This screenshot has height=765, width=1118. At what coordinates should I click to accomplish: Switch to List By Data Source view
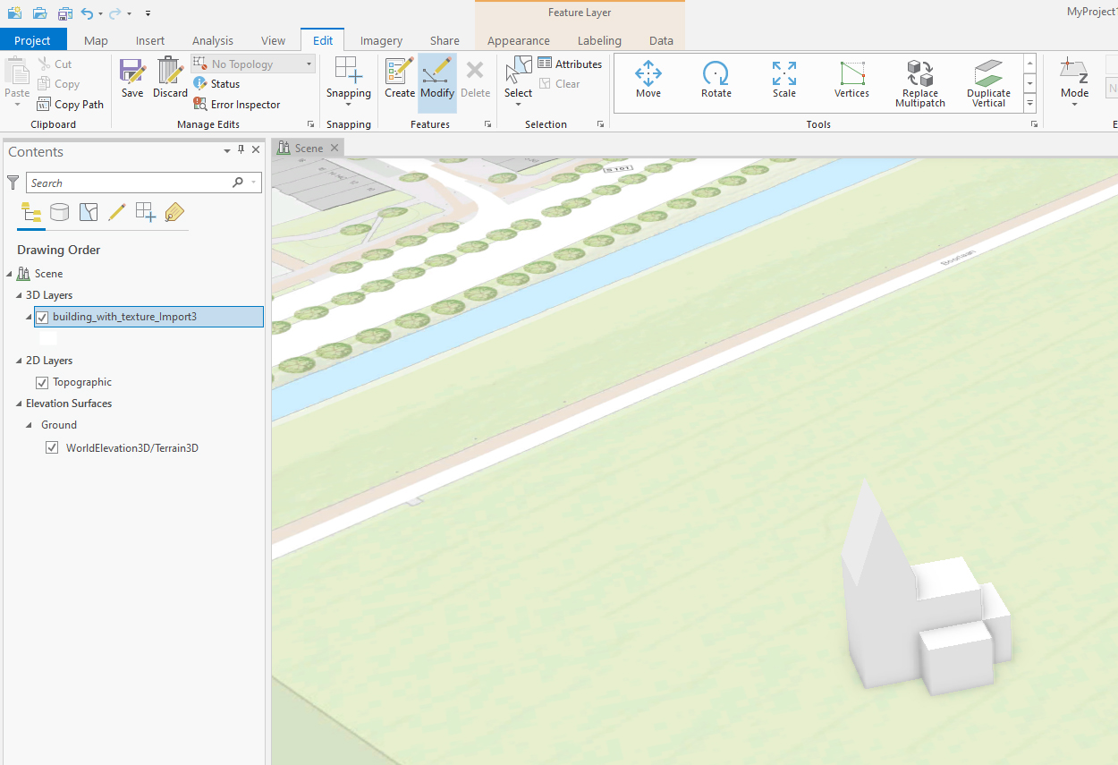(x=60, y=212)
